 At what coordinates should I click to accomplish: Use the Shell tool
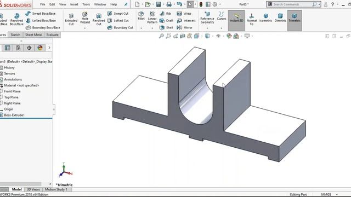click(x=166, y=28)
